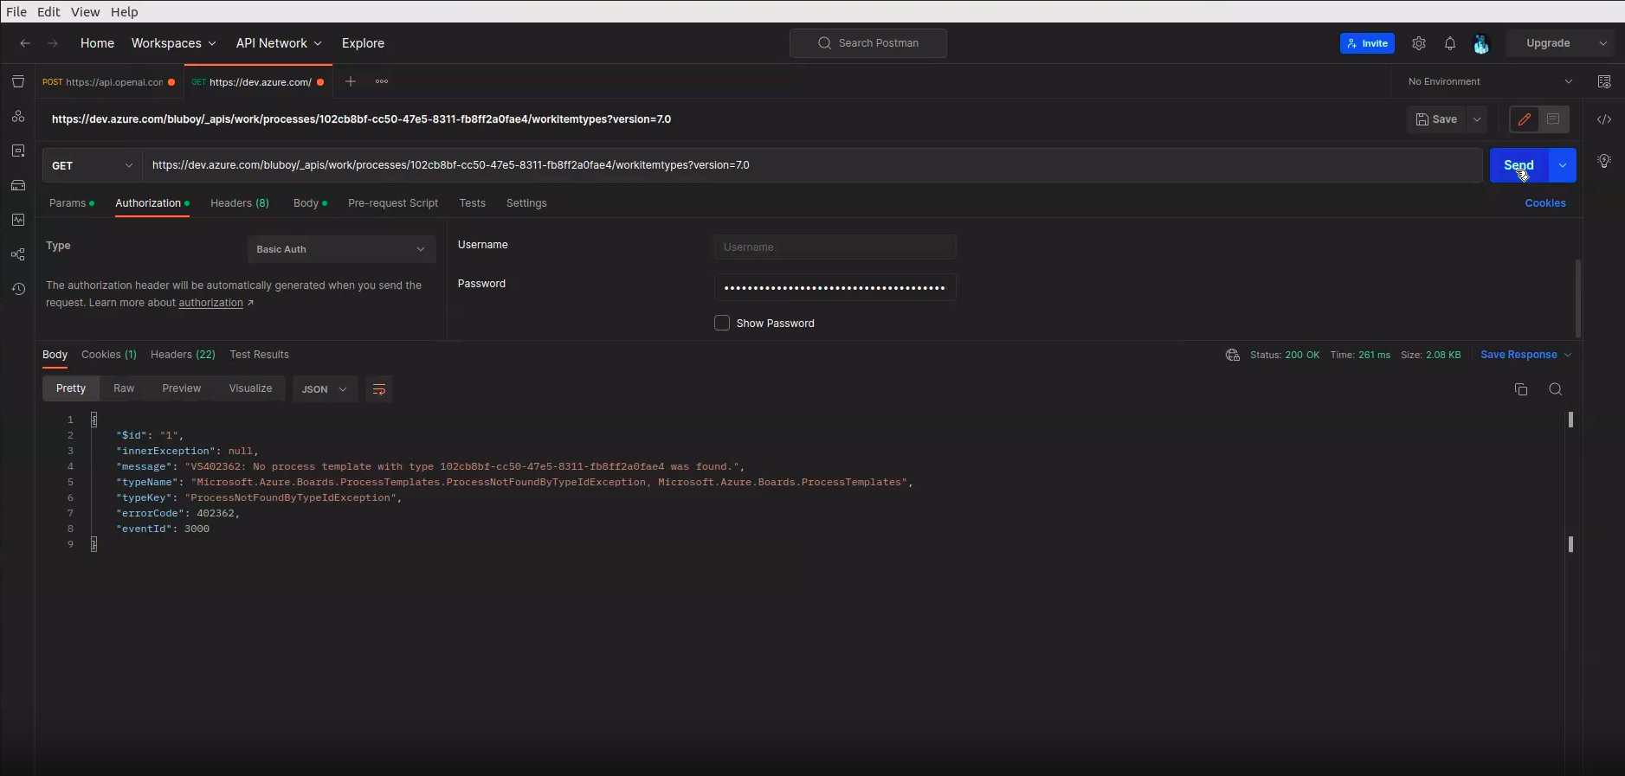Change the JSON format dropdown
Viewport: 1625px width, 776px height.
325,389
